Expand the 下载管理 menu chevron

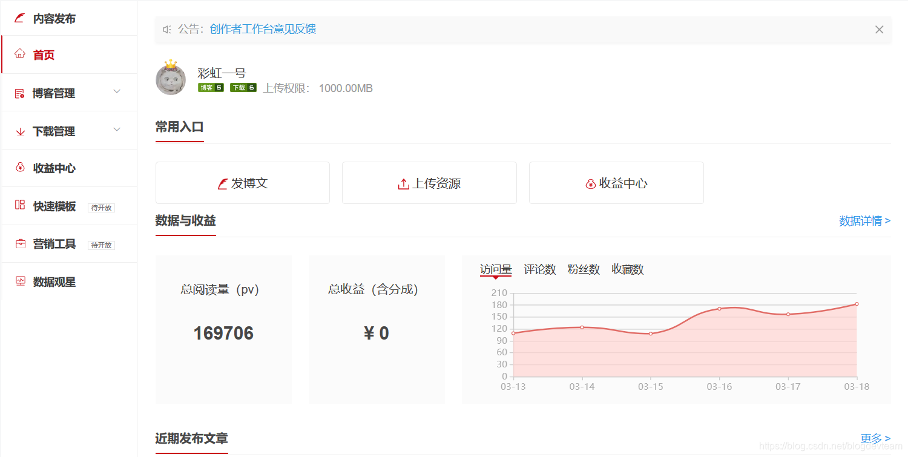click(117, 130)
